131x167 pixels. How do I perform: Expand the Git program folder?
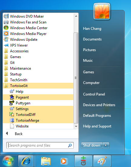[x=38, y=63]
